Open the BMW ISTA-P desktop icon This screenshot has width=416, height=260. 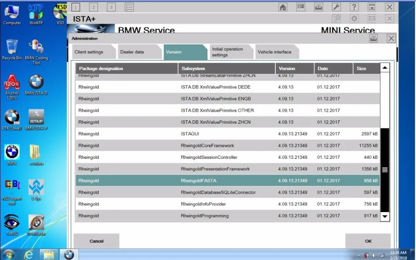coord(36,120)
